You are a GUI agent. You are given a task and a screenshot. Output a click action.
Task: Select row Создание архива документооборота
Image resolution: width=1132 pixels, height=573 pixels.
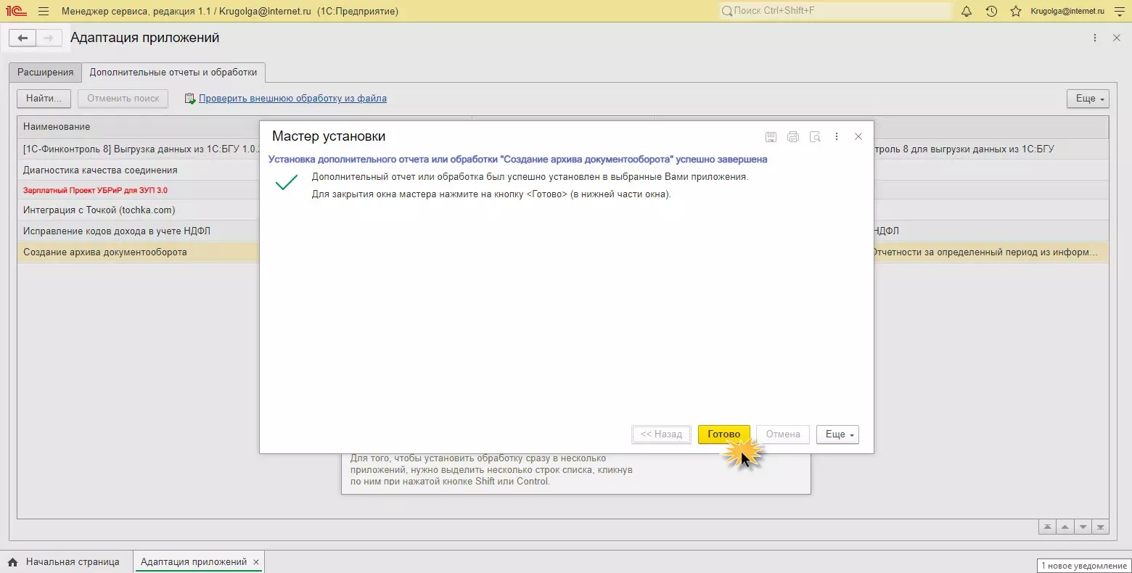139,252
